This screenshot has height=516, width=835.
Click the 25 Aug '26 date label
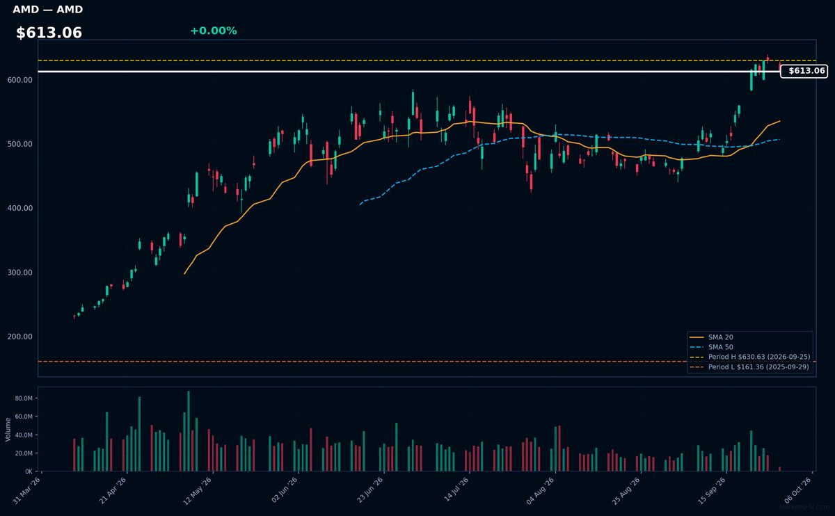[628, 490]
